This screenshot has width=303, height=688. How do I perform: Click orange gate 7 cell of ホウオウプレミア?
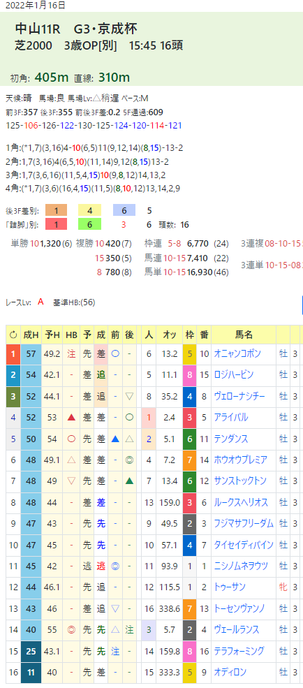point(189,460)
